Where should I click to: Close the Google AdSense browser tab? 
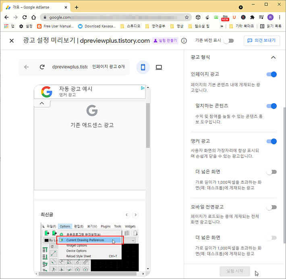(66, 7)
